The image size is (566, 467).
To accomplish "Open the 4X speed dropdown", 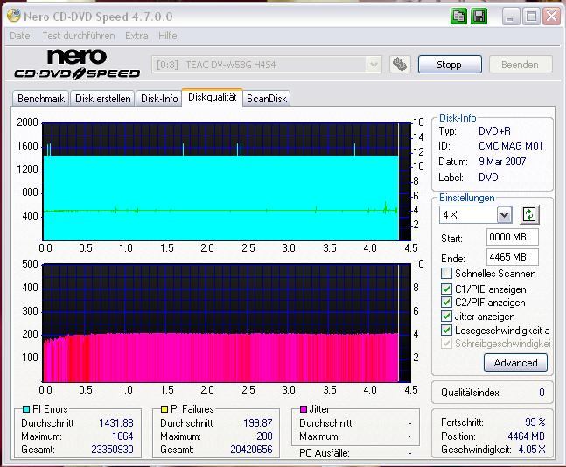I will [504, 215].
